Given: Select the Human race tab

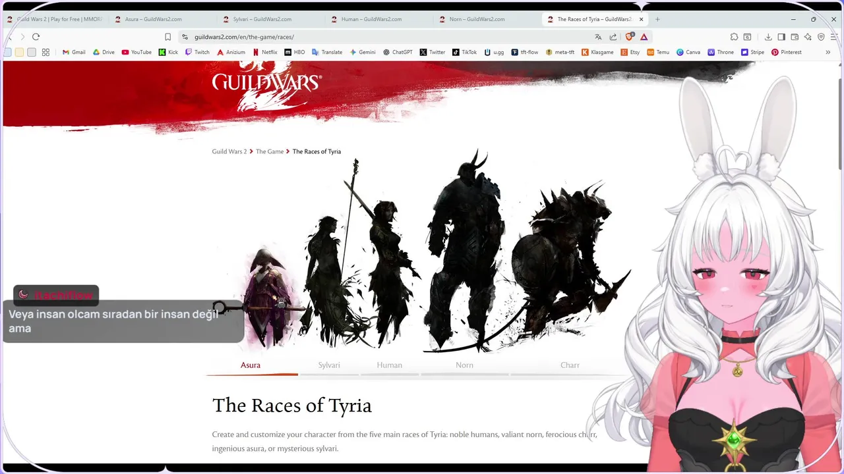Looking at the screenshot, I should [389, 365].
